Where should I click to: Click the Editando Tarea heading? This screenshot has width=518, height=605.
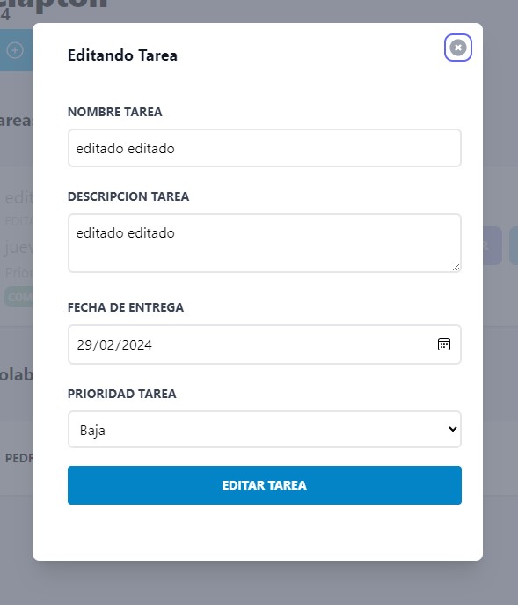coord(122,55)
